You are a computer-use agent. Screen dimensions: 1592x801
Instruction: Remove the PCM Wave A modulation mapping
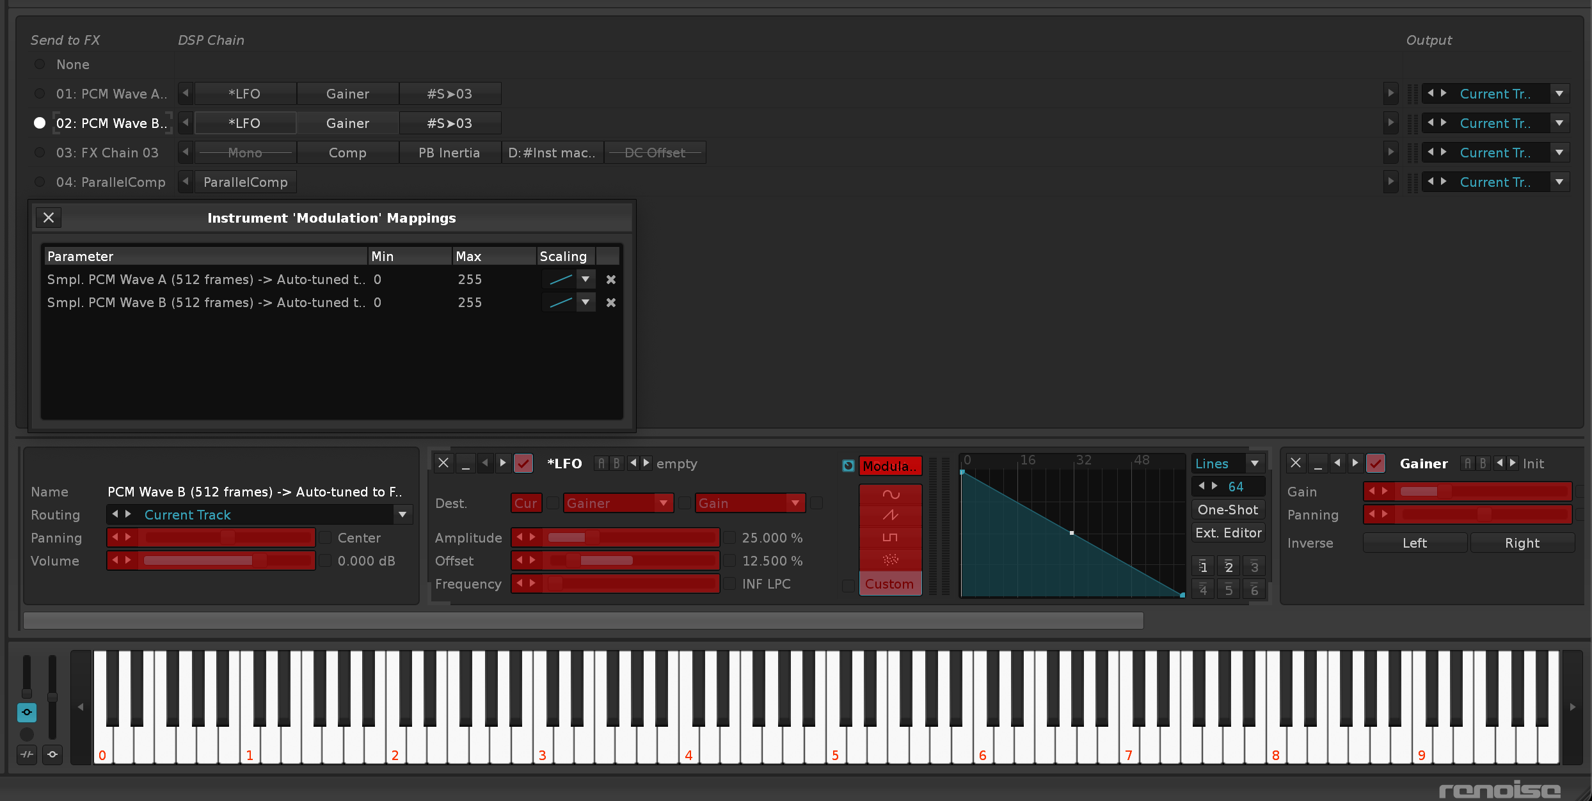pos(611,280)
